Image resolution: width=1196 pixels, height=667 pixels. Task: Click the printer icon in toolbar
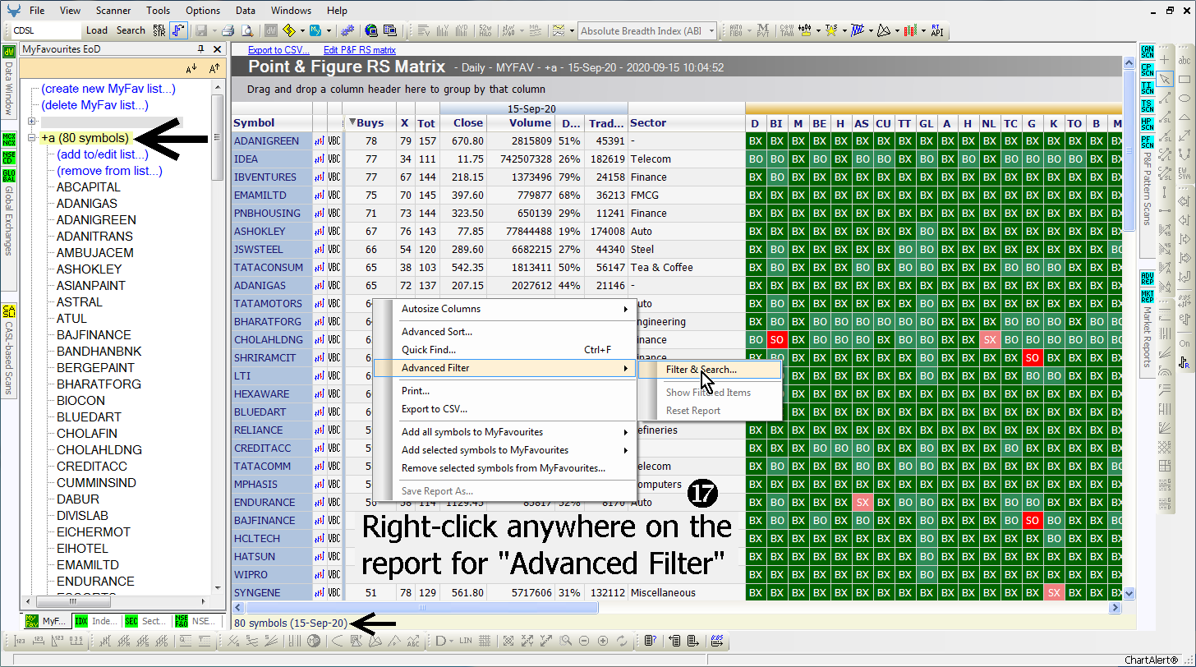pos(228,30)
